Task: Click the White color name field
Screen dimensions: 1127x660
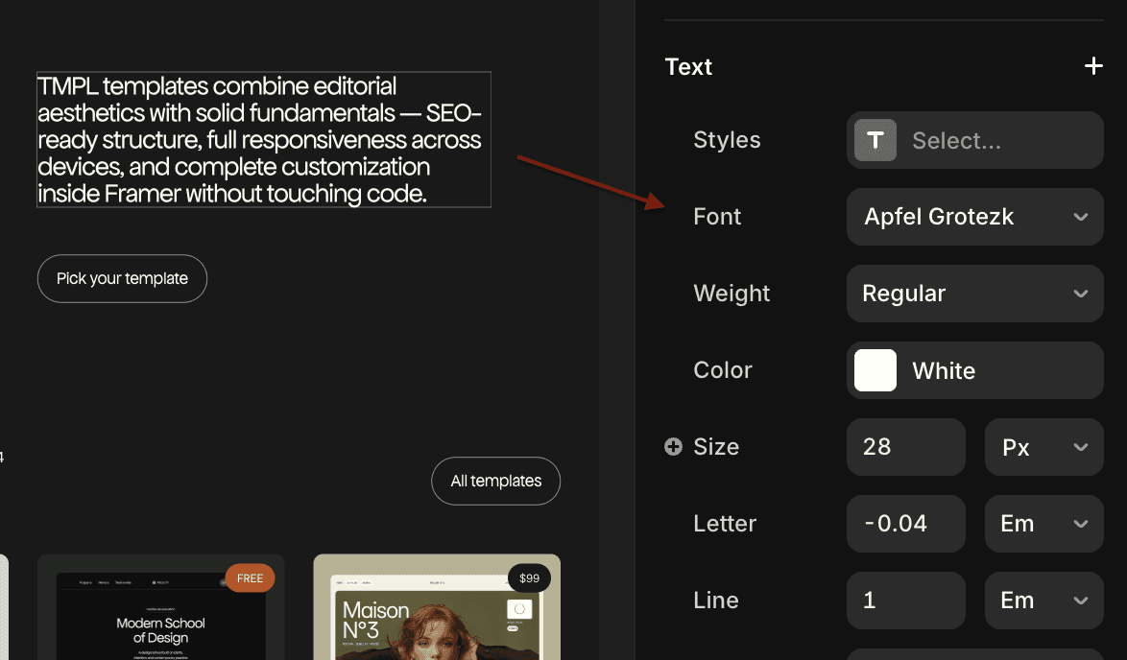Action: (974, 370)
